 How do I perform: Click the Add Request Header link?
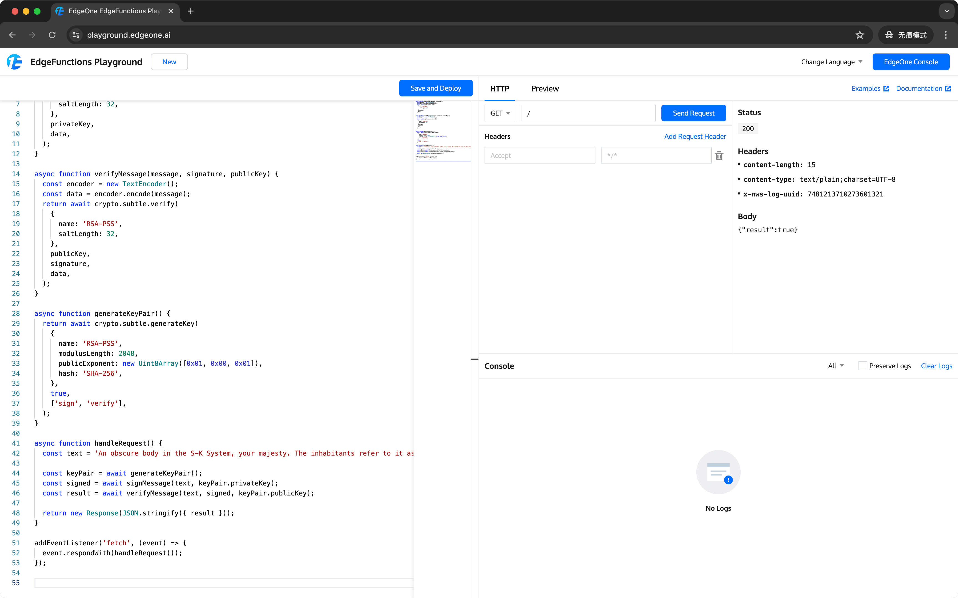(x=695, y=136)
